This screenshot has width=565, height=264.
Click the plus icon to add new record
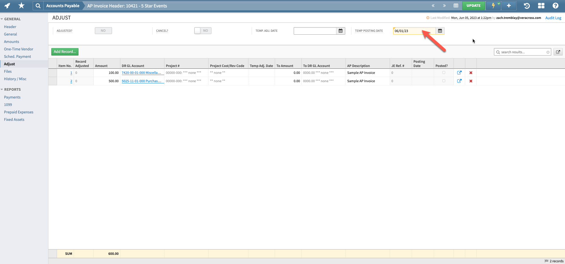pos(509,5)
